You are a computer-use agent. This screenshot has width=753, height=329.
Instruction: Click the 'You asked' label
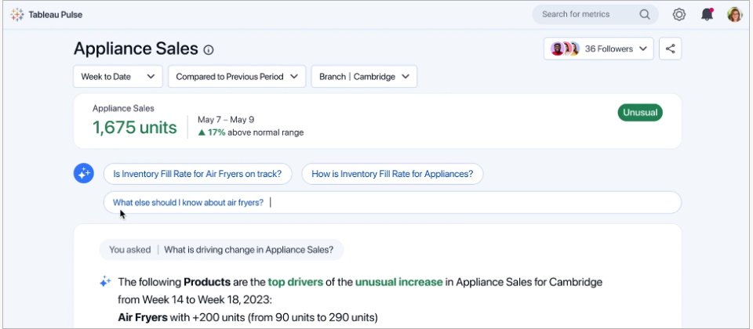tap(129, 250)
